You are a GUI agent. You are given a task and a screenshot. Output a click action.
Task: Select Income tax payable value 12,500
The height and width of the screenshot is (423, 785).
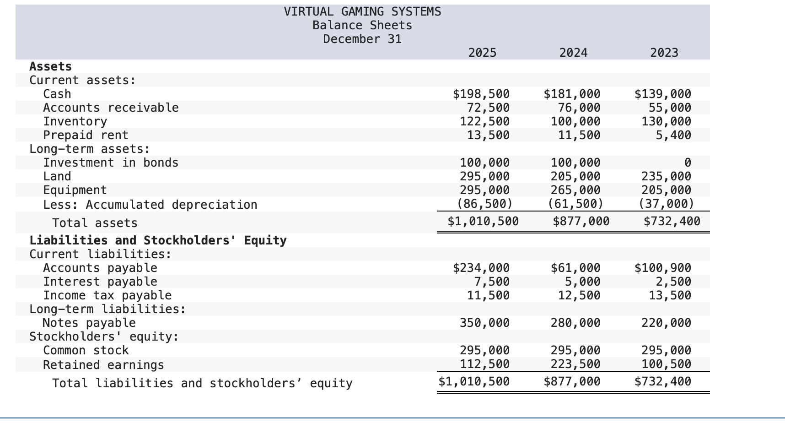tap(579, 295)
